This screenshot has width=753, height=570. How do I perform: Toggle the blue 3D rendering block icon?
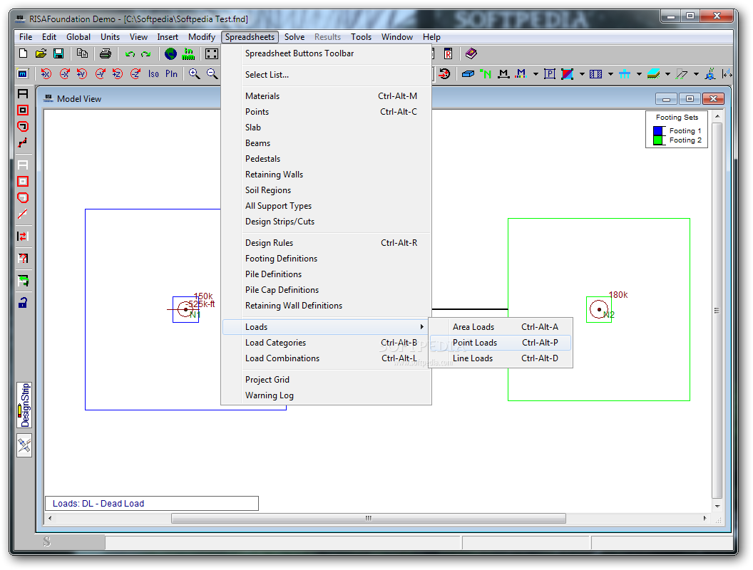tap(468, 74)
